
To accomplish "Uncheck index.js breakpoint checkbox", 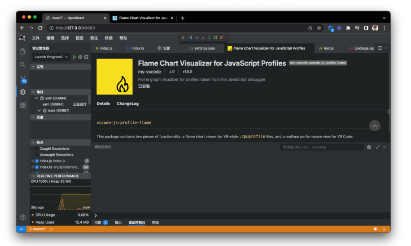I will 37,161.
